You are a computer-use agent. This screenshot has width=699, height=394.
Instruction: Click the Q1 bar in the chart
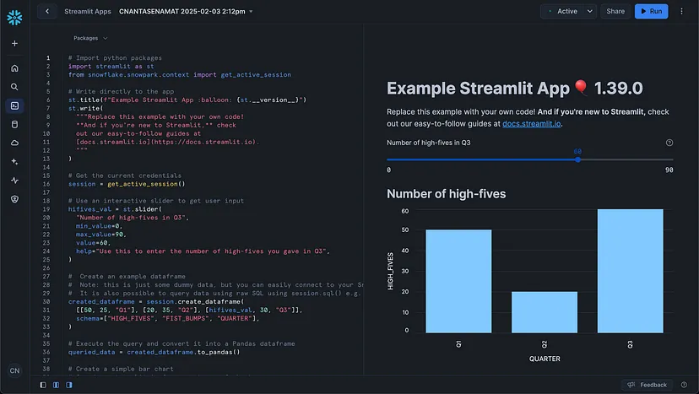pos(458,281)
